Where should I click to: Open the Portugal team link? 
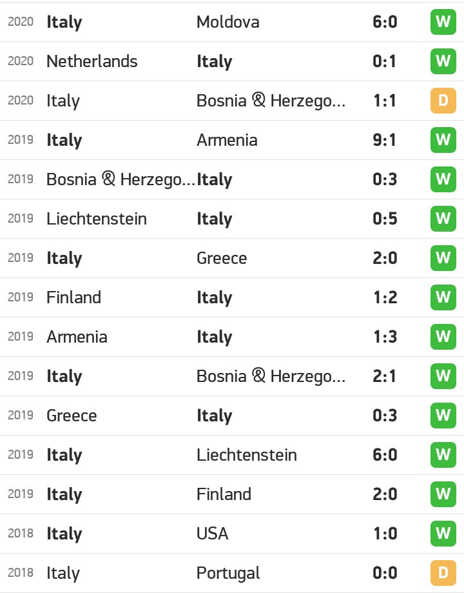coord(228,573)
